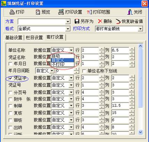Viewport: 149px width, 142px height.
Task: Open 预览 print preview icon
Action: 38,12
